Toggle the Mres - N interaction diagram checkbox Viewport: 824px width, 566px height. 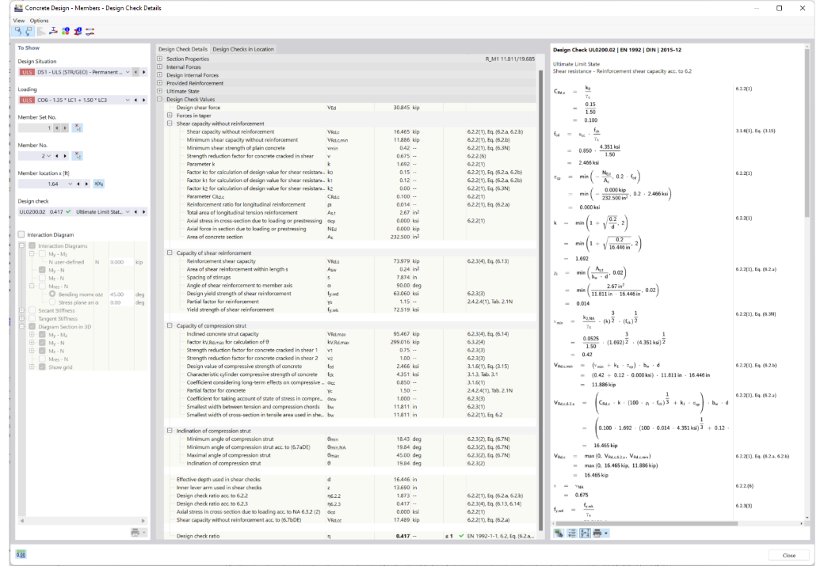point(42,286)
